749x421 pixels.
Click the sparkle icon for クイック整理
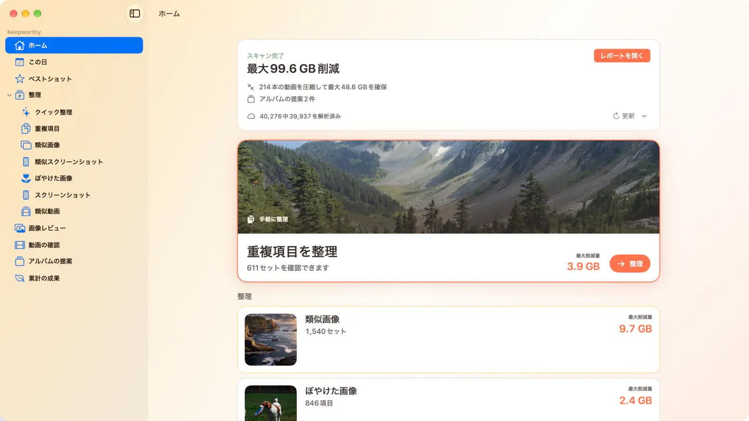coord(26,112)
